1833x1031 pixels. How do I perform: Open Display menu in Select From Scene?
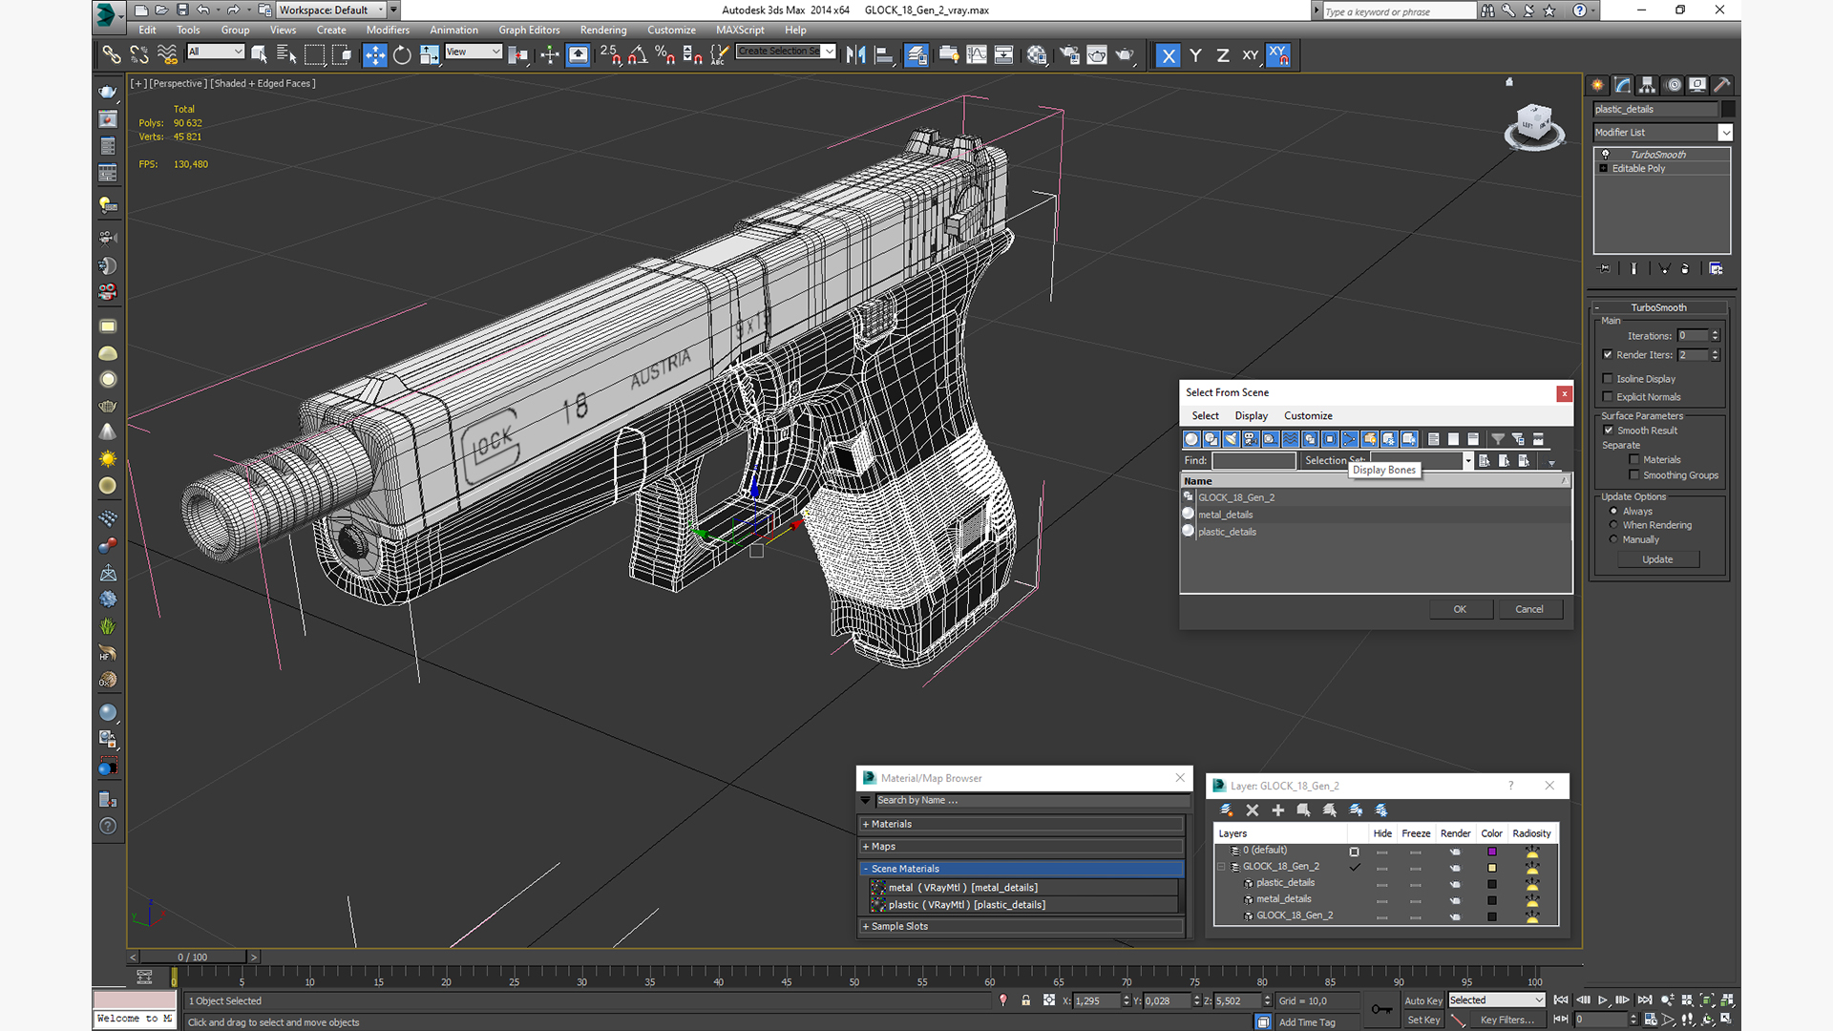click(1251, 416)
